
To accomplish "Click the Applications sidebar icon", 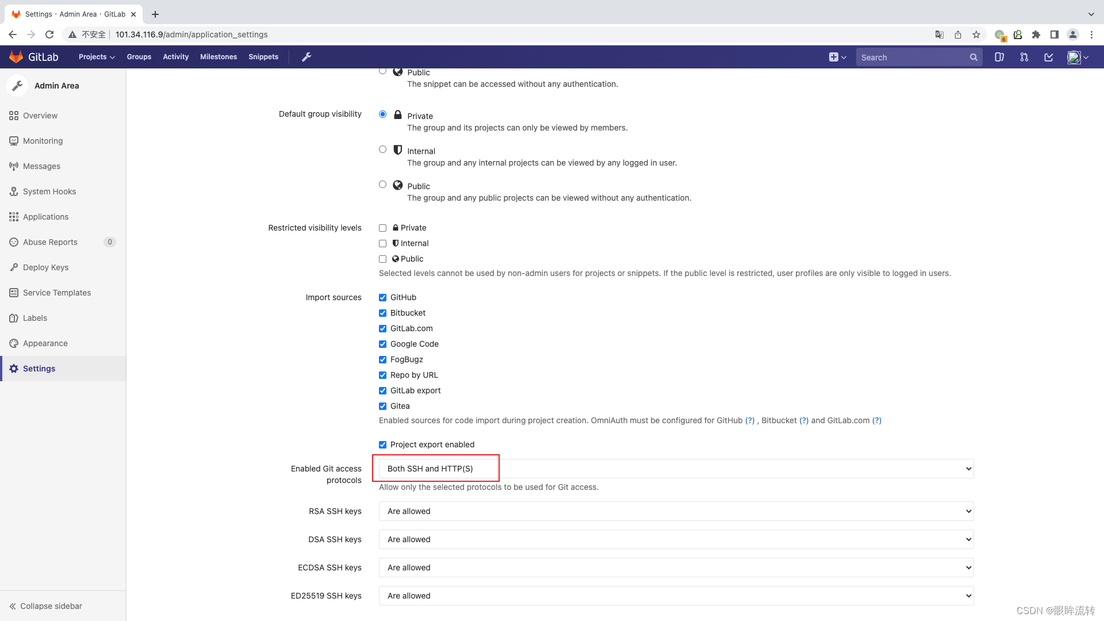I will [14, 216].
